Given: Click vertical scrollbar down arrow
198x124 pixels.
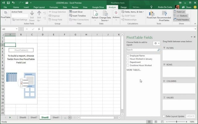Looking at the screenshot, I should 122,114.
